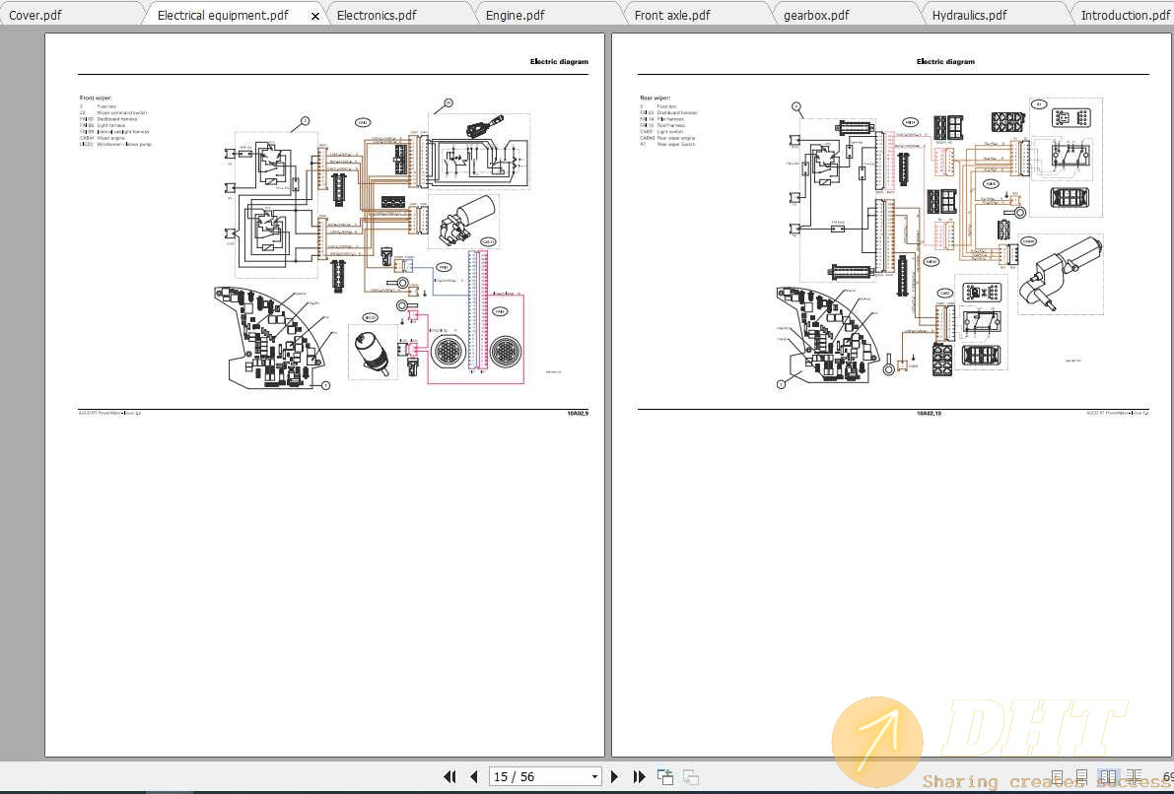Image resolution: width=1174 pixels, height=794 pixels.
Task: Switch to the Front axle.pdf tab
Action: [672, 15]
